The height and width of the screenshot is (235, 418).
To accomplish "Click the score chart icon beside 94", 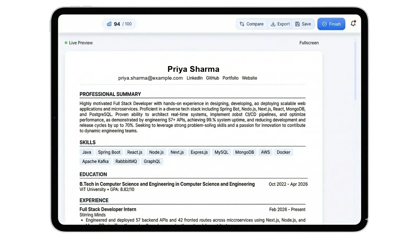I will [x=109, y=24].
